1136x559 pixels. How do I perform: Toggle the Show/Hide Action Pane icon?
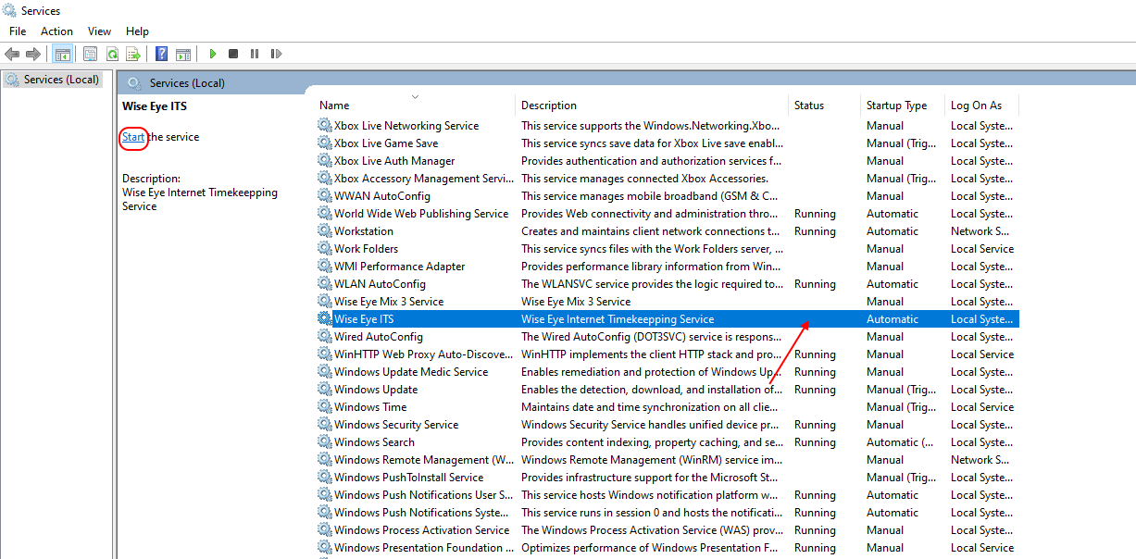coord(183,55)
